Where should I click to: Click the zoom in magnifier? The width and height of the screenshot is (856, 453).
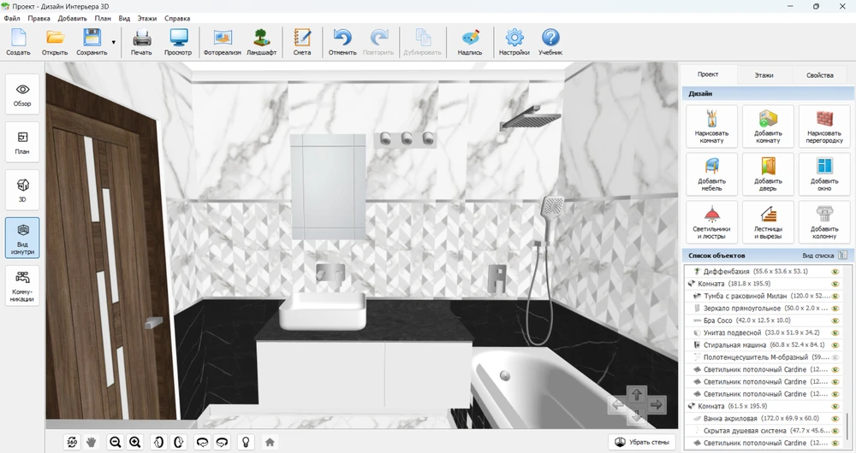coord(134,442)
